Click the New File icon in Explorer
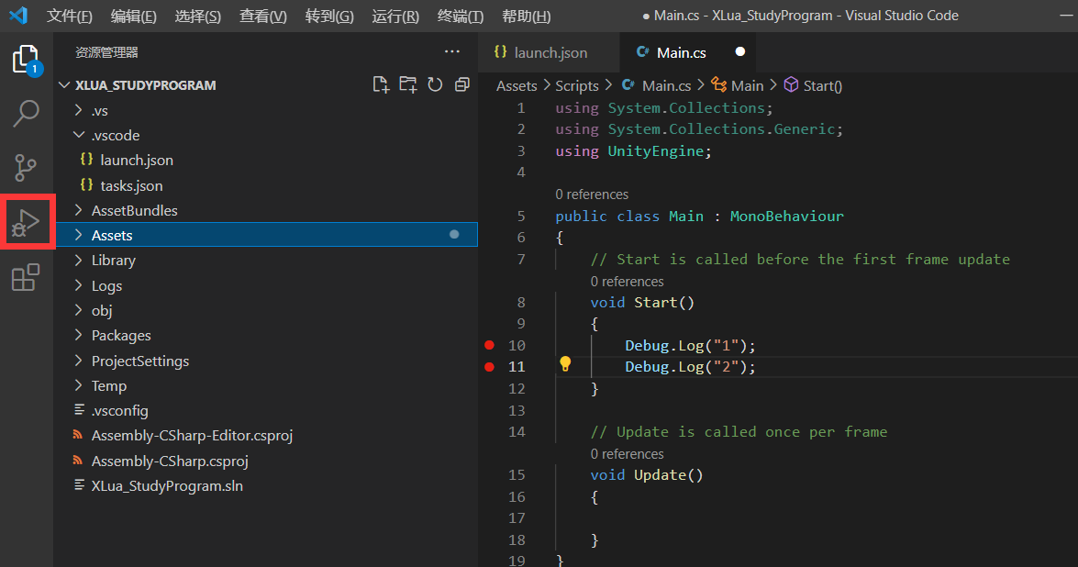 (380, 83)
